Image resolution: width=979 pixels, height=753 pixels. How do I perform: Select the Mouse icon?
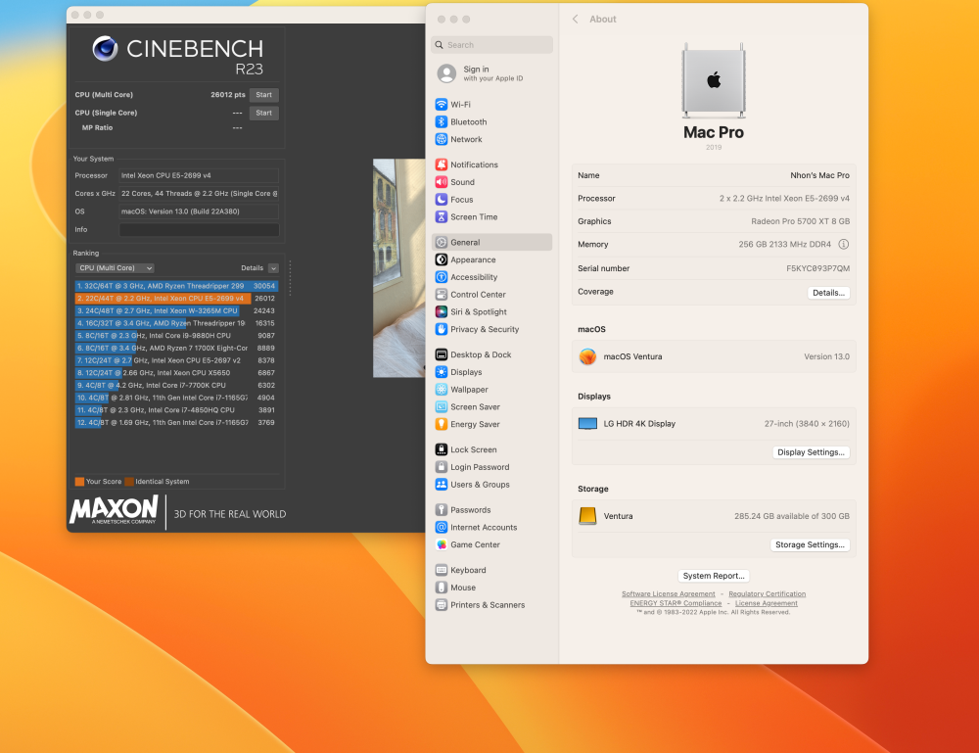pos(441,588)
